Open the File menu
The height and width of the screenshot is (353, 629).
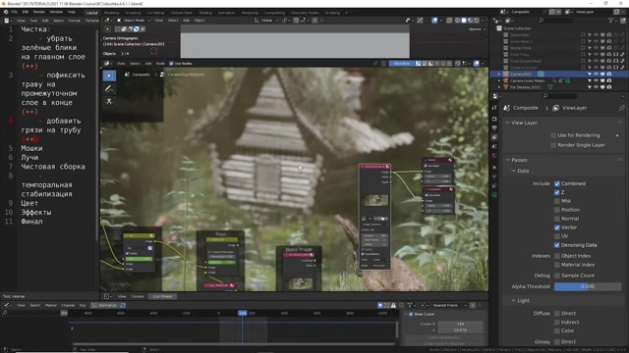click(x=15, y=13)
